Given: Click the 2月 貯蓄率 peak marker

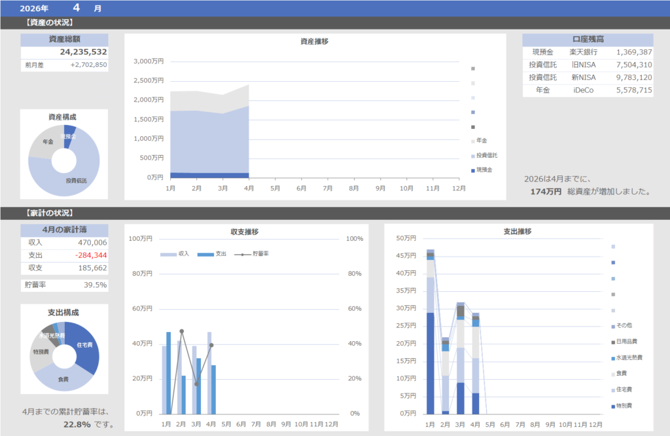Looking at the screenshot, I should pyautogui.click(x=182, y=331).
